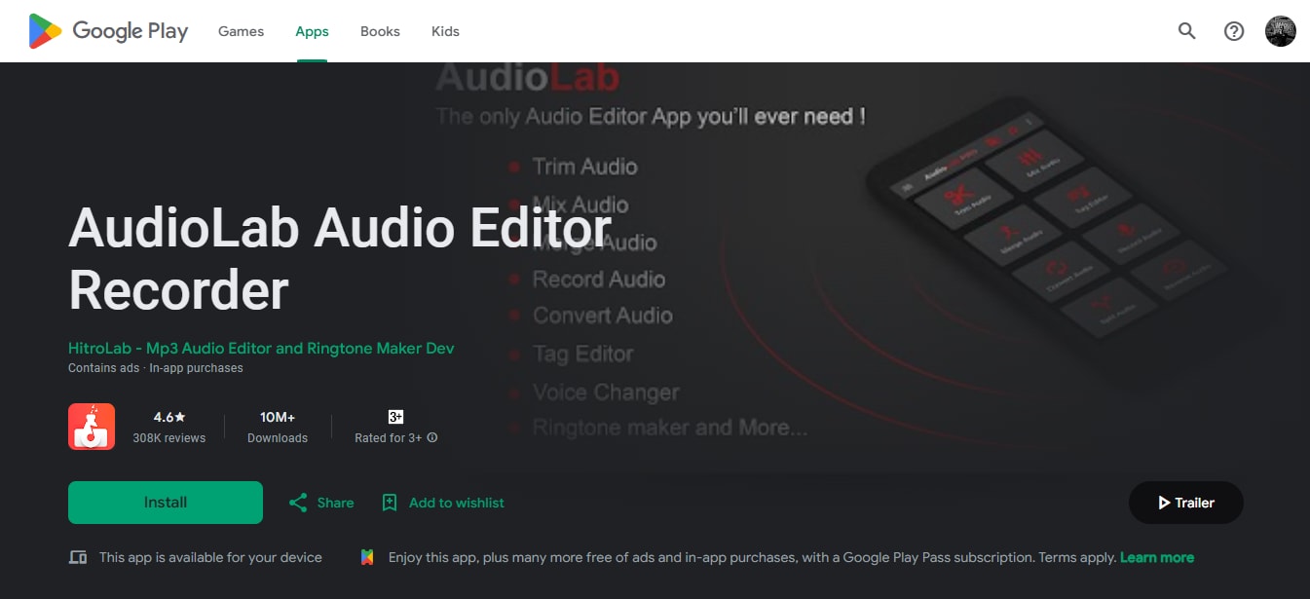
Task: Click the Google Play Pass icon
Action: click(367, 557)
